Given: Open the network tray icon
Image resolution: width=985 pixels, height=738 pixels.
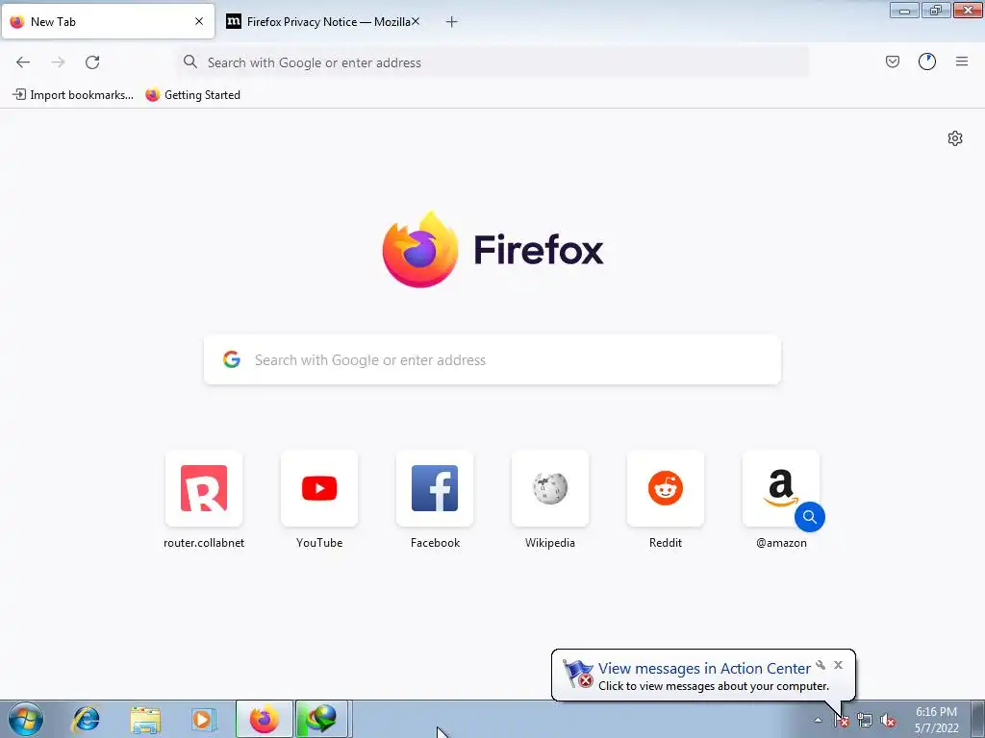Looking at the screenshot, I should pos(865,721).
